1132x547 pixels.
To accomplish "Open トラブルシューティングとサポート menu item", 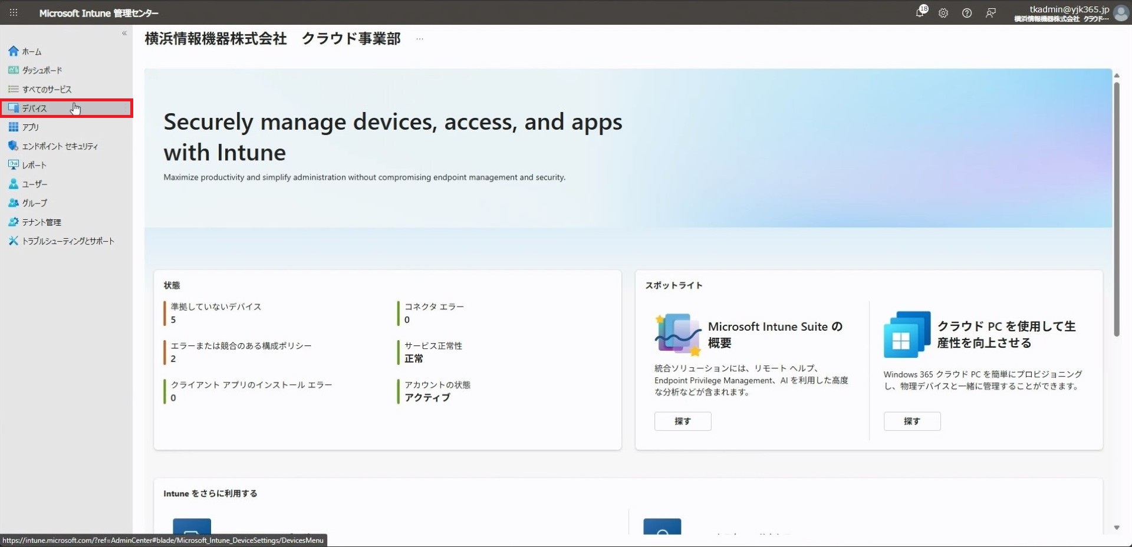I will (x=68, y=241).
